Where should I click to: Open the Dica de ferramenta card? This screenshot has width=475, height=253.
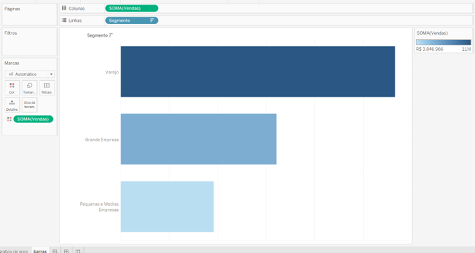point(29,105)
